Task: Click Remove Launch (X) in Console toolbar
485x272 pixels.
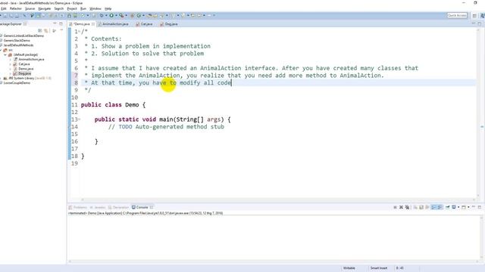Action: pyautogui.click(x=401, y=207)
